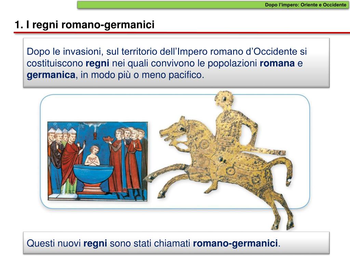This screenshot has width=350, height=262.
Task: Select the golden horseman plaque image
Action: coord(219,160)
